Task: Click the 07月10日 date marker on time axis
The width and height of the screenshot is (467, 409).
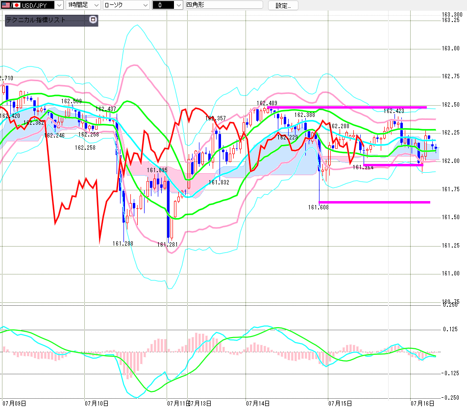Action: (97, 404)
